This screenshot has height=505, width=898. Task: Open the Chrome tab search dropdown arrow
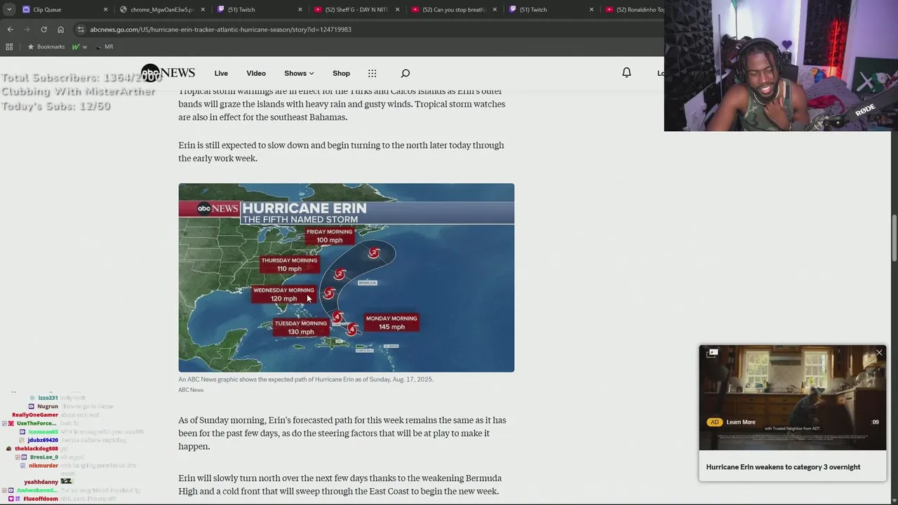(9, 10)
